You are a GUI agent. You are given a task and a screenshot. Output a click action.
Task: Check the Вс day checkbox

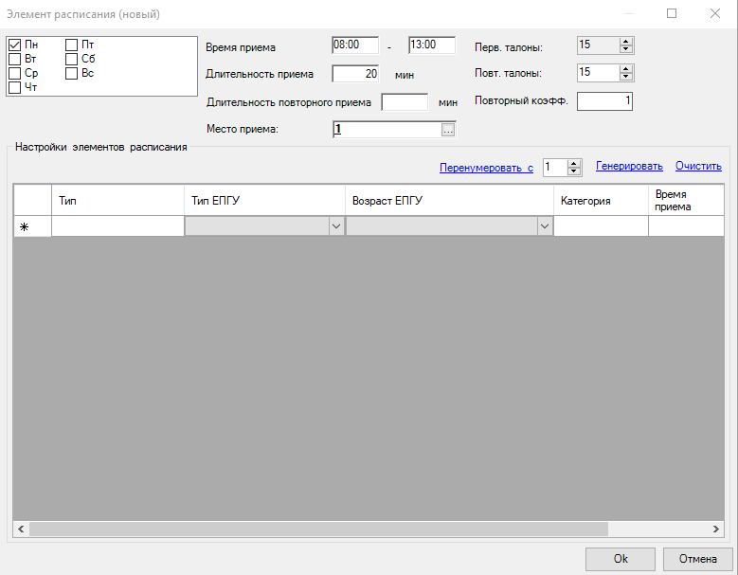click(x=72, y=73)
